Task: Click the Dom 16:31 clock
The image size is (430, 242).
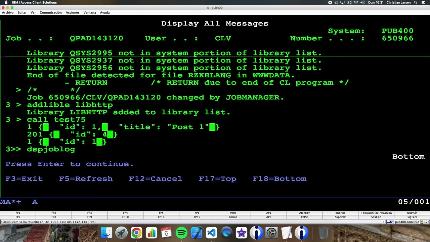Action: (376, 2)
